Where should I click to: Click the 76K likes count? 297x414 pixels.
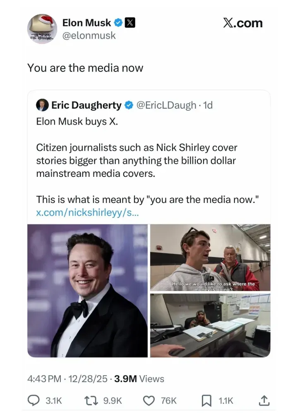pos(168,400)
